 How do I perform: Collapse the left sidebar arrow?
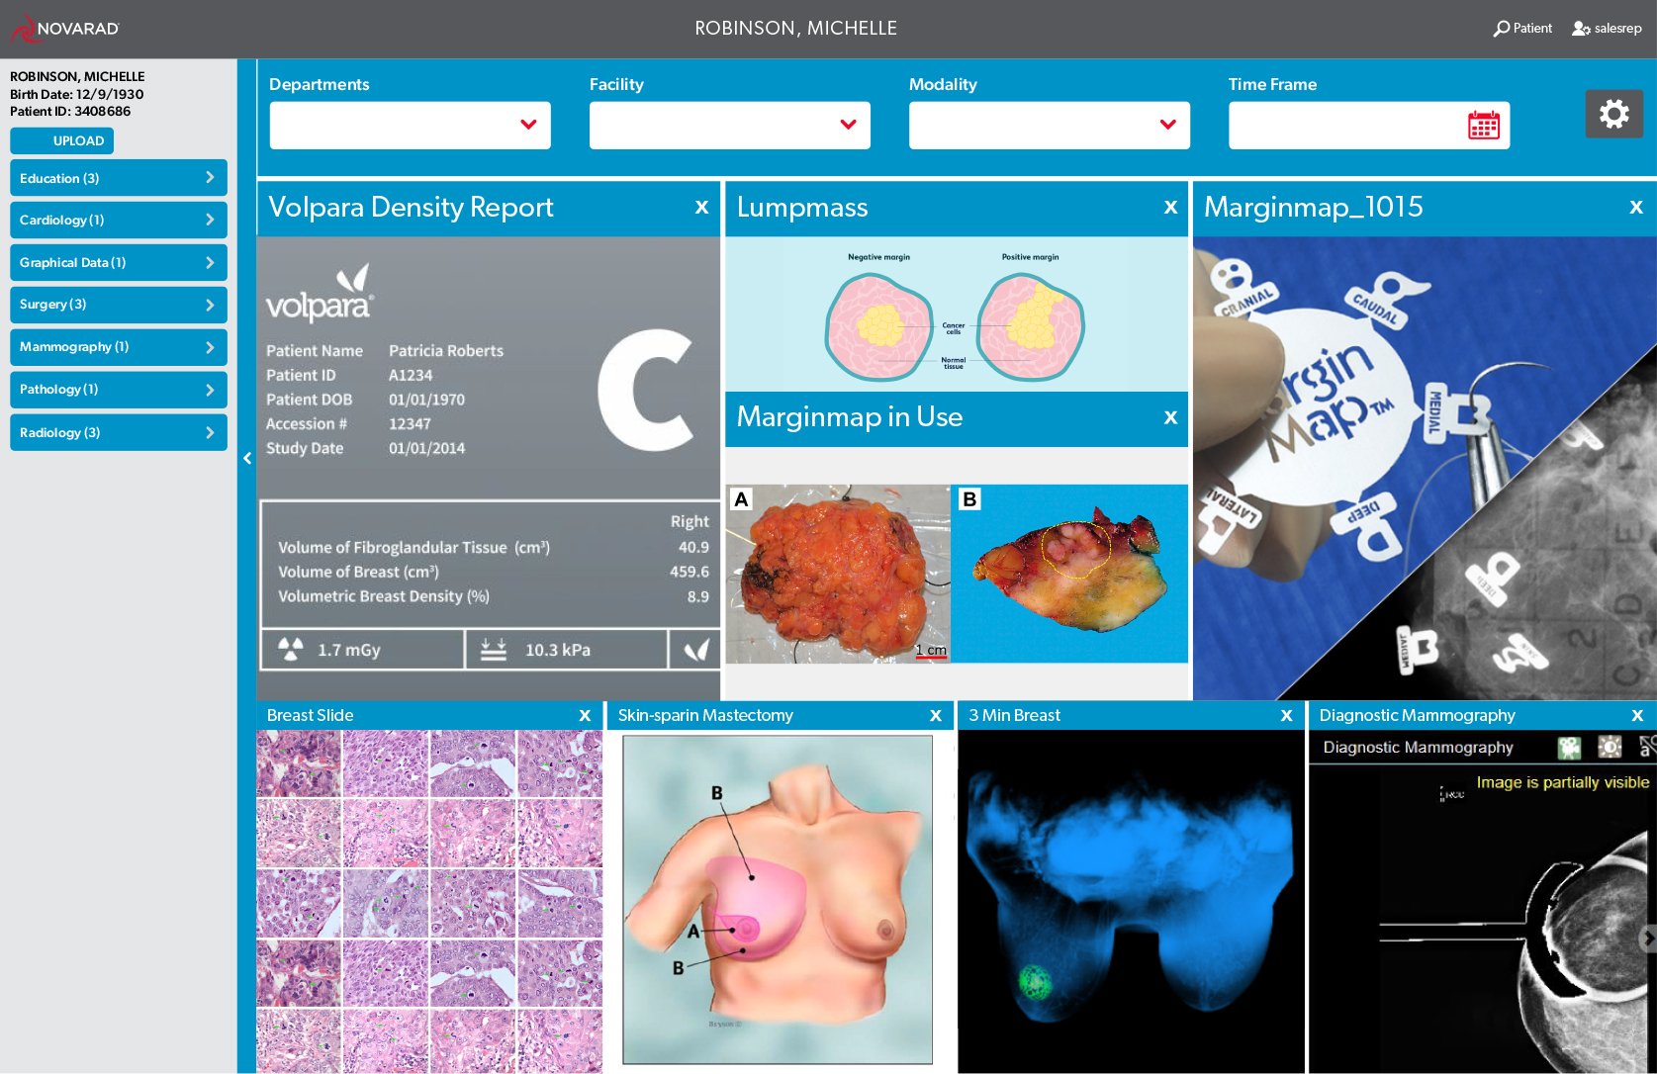[x=247, y=458]
